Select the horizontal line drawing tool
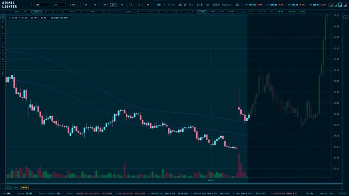 click(3, 36)
